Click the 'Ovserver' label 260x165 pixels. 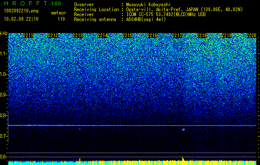[x=84, y=5]
